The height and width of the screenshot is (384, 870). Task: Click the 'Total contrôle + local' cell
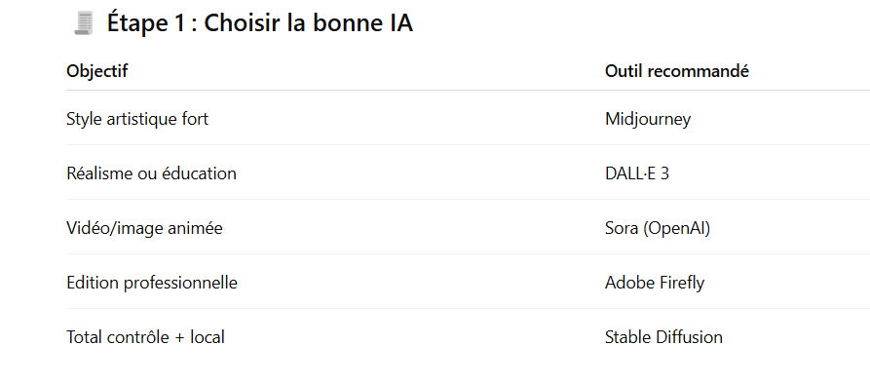(x=145, y=337)
